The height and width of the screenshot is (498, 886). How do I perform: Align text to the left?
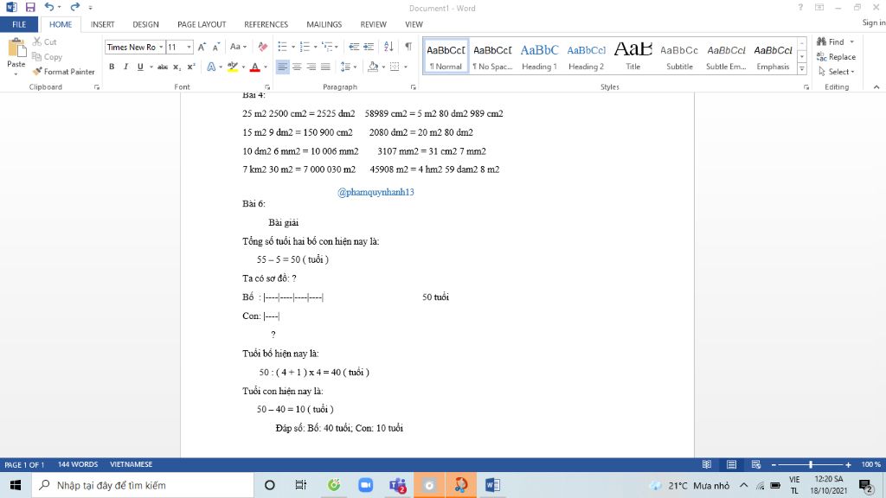coord(282,67)
